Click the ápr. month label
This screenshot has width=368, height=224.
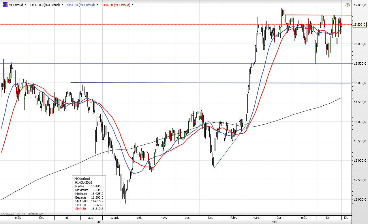[x=279, y=218]
